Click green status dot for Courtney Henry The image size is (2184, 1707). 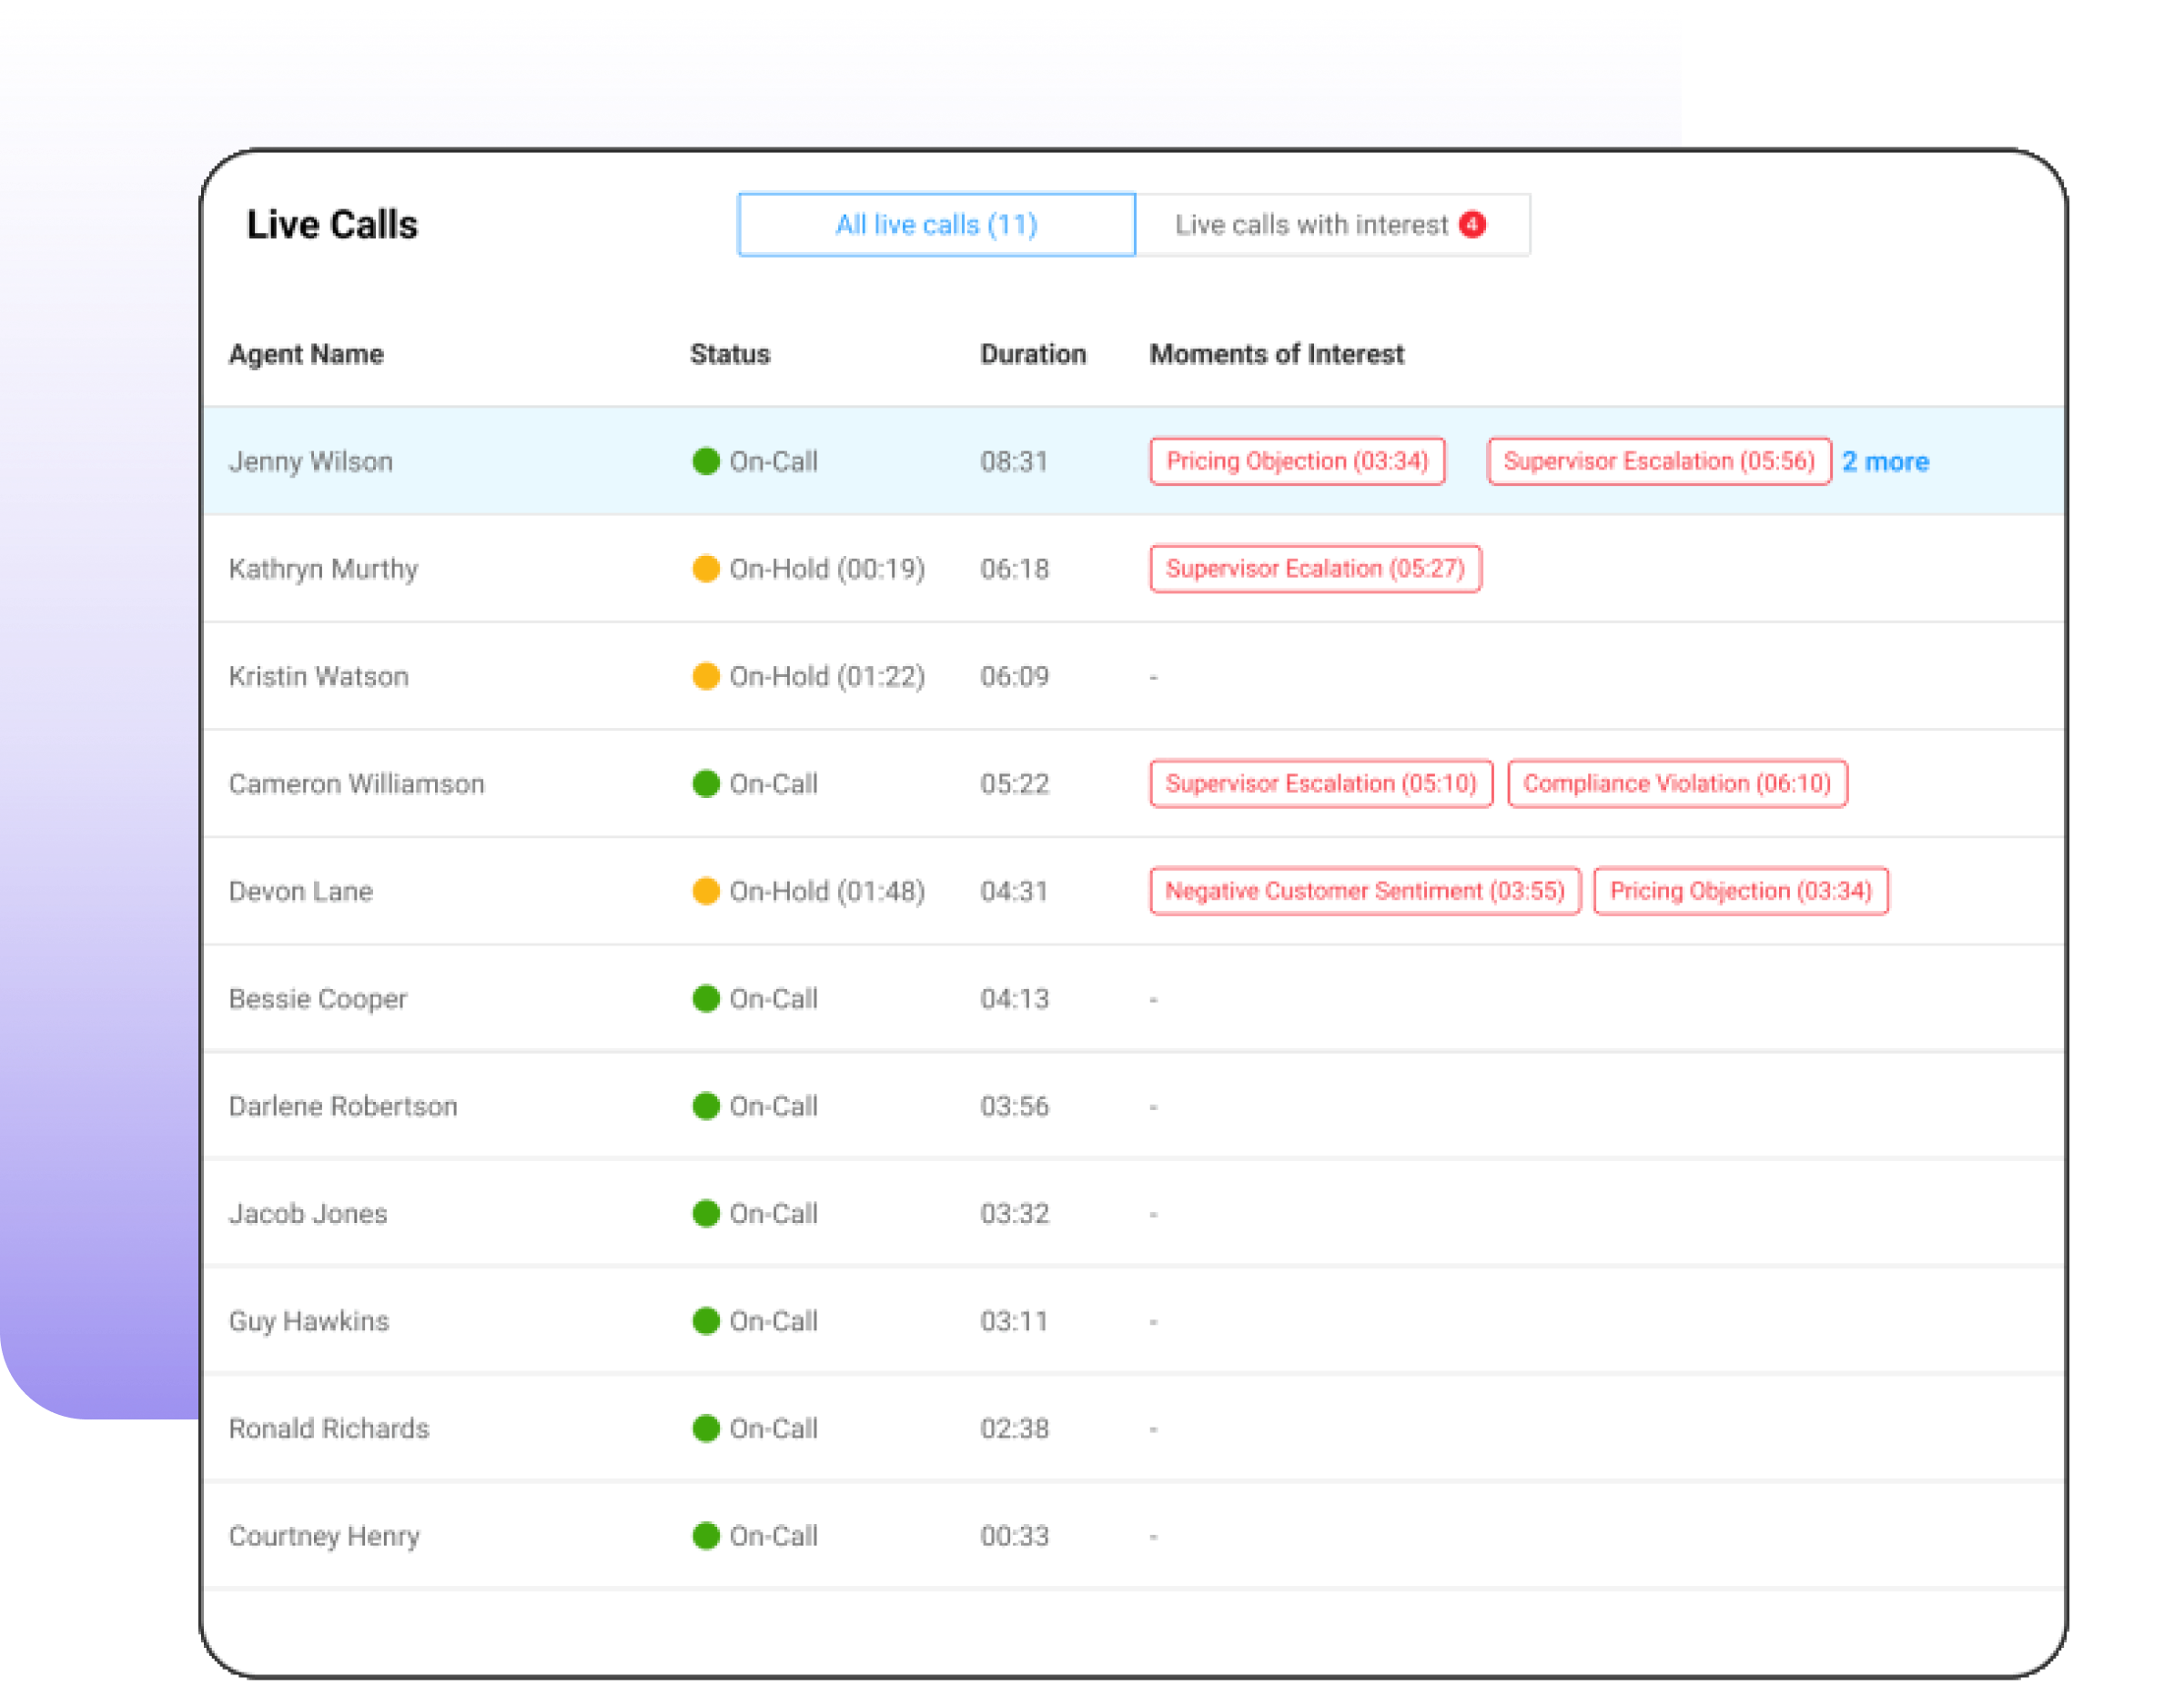pos(706,1536)
